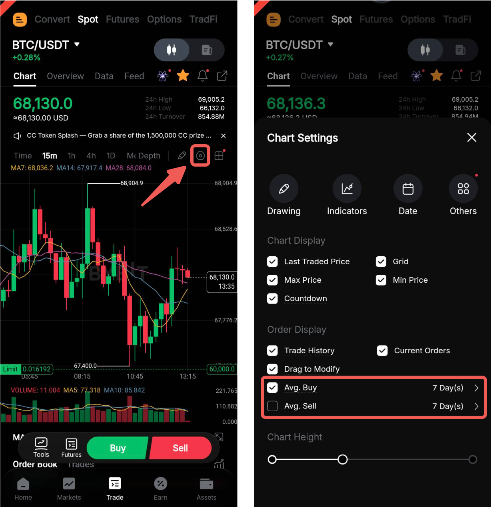Tap the green Buy button
491x507 pixels.
[x=117, y=448]
